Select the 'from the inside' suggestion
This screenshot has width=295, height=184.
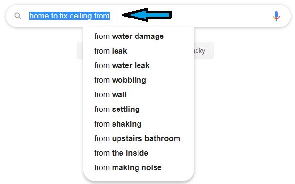(138, 153)
